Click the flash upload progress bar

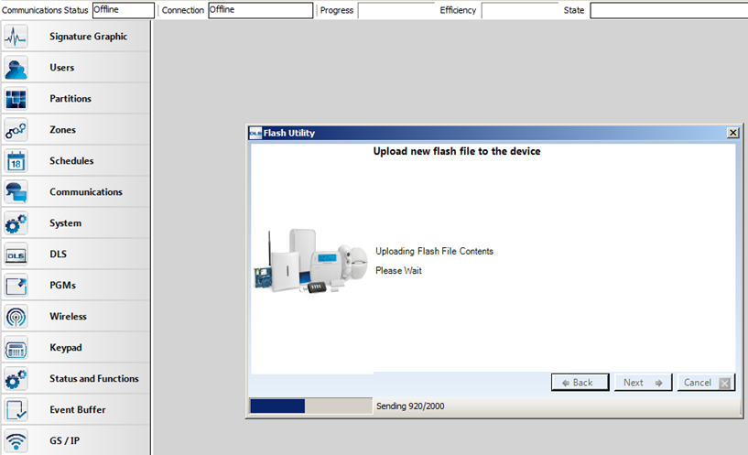coord(310,406)
